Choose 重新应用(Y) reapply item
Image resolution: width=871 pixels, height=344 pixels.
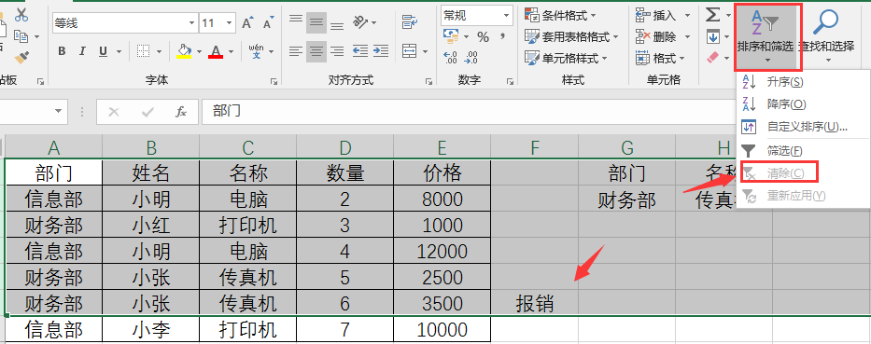point(803,195)
